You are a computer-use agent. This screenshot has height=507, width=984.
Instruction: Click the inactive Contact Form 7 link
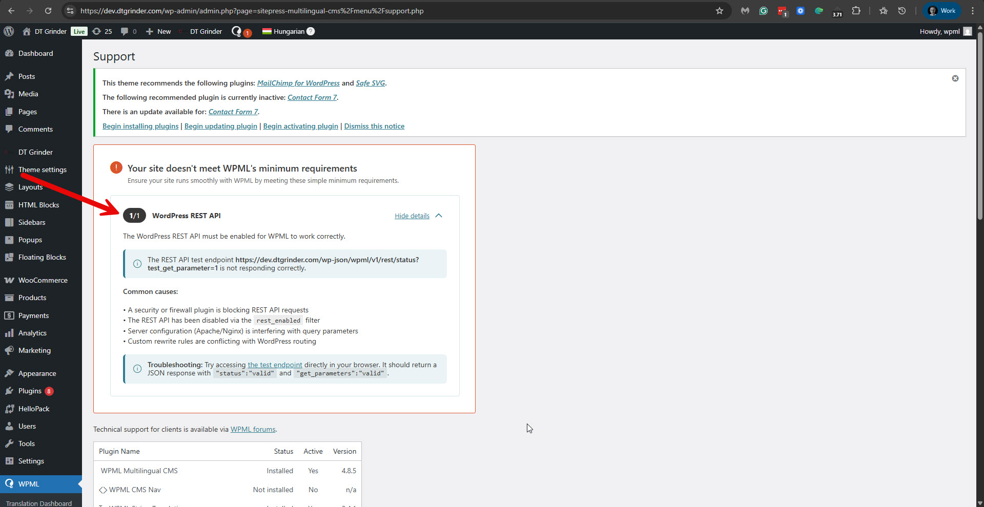pos(312,97)
